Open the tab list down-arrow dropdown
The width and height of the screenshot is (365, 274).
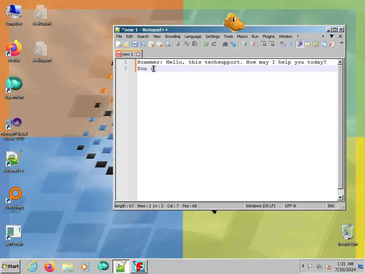tap(332, 36)
